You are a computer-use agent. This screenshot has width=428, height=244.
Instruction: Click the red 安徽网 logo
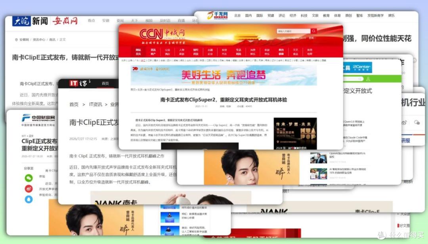tap(65, 21)
